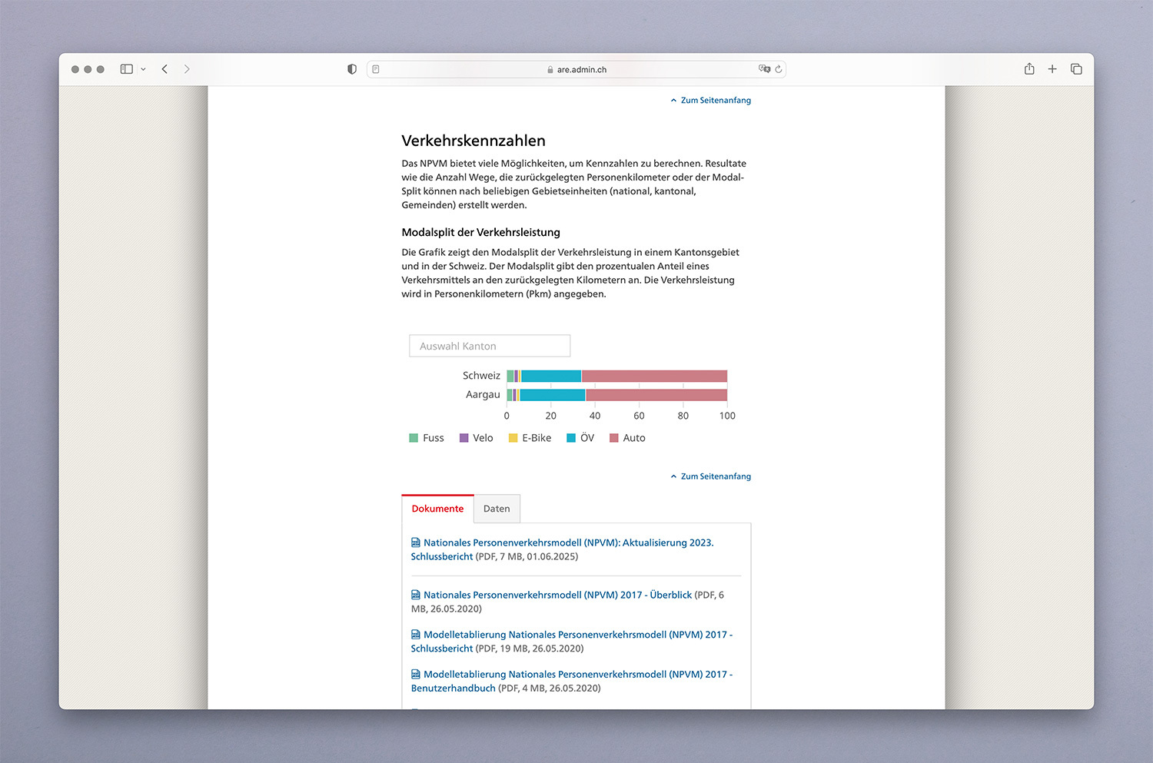Click the forward navigation arrow
Image resolution: width=1153 pixels, height=763 pixels.
pos(187,69)
